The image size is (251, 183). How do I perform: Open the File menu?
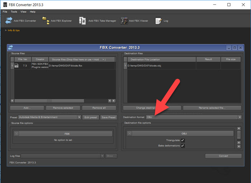[5, 12]
